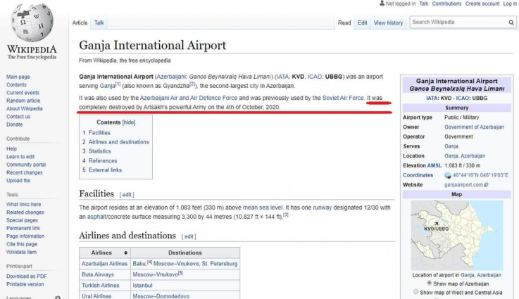Image resolution: width=519 pixels, height=299 pixels.
Task: Go to Main page in sidebar
Action: point(18,77)
